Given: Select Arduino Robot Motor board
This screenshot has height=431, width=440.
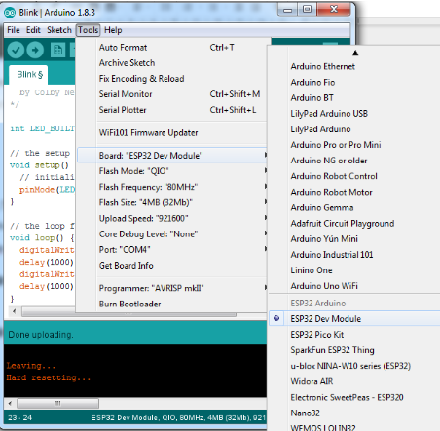Looking at the screenshot, I should click(x=354, y=192).
